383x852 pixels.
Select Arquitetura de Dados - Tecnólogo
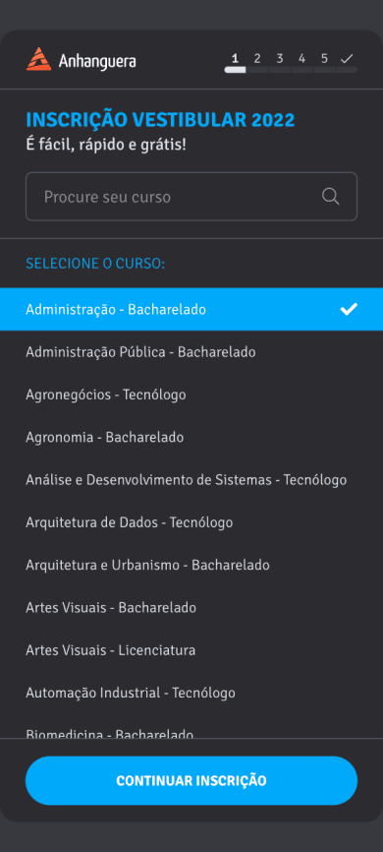[x=191, y=522]
